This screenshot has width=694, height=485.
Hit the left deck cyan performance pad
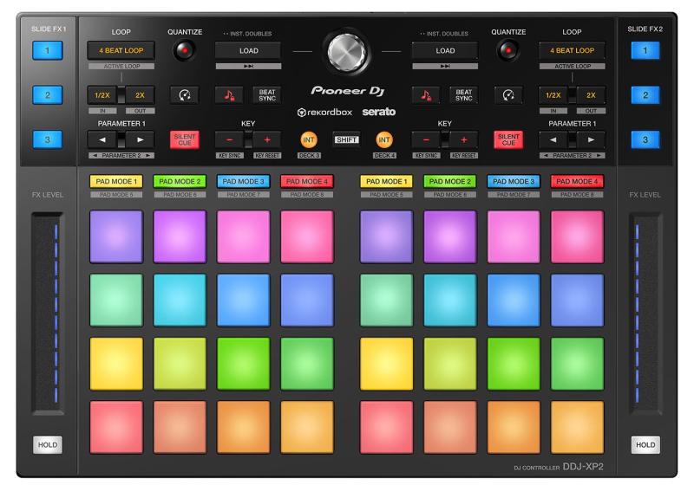click(x=180, y=301)
